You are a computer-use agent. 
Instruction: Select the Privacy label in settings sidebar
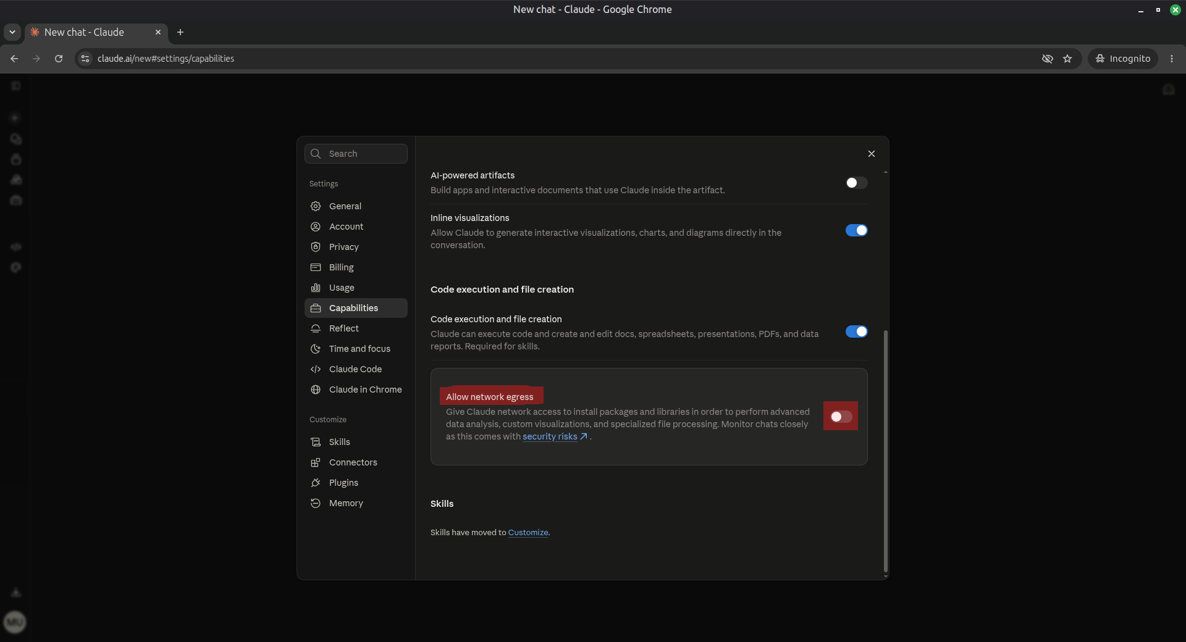344,247
